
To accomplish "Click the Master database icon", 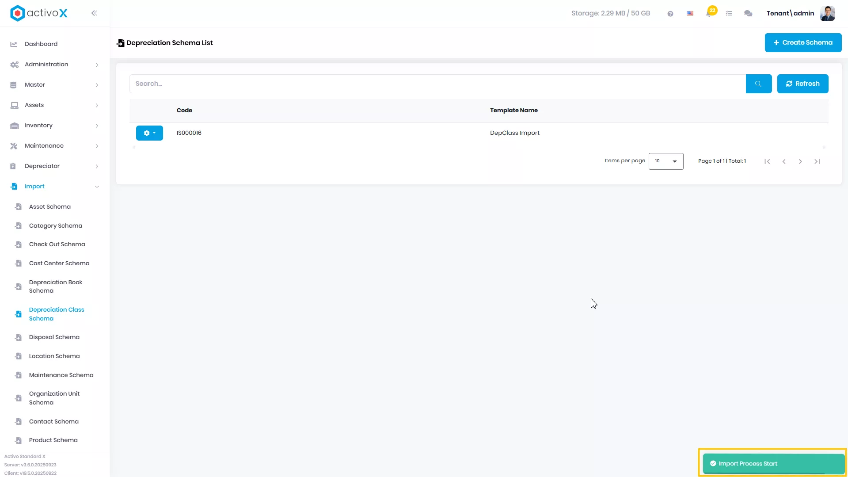I will coord(13,85).
